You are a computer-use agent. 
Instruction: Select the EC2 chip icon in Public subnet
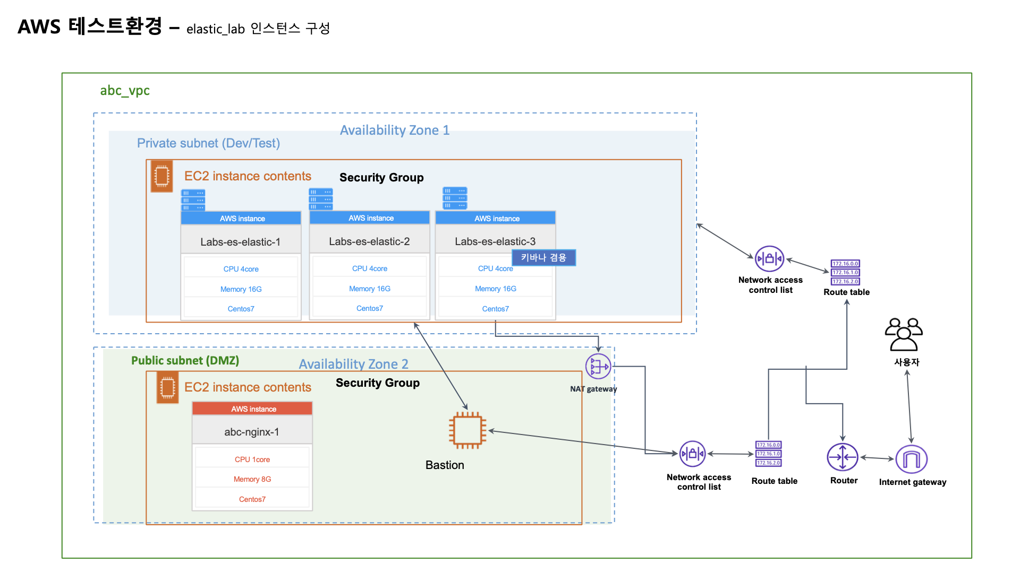tap(167, 387)
